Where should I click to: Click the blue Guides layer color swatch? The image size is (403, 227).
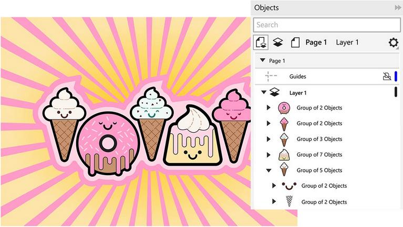point(396,76)
